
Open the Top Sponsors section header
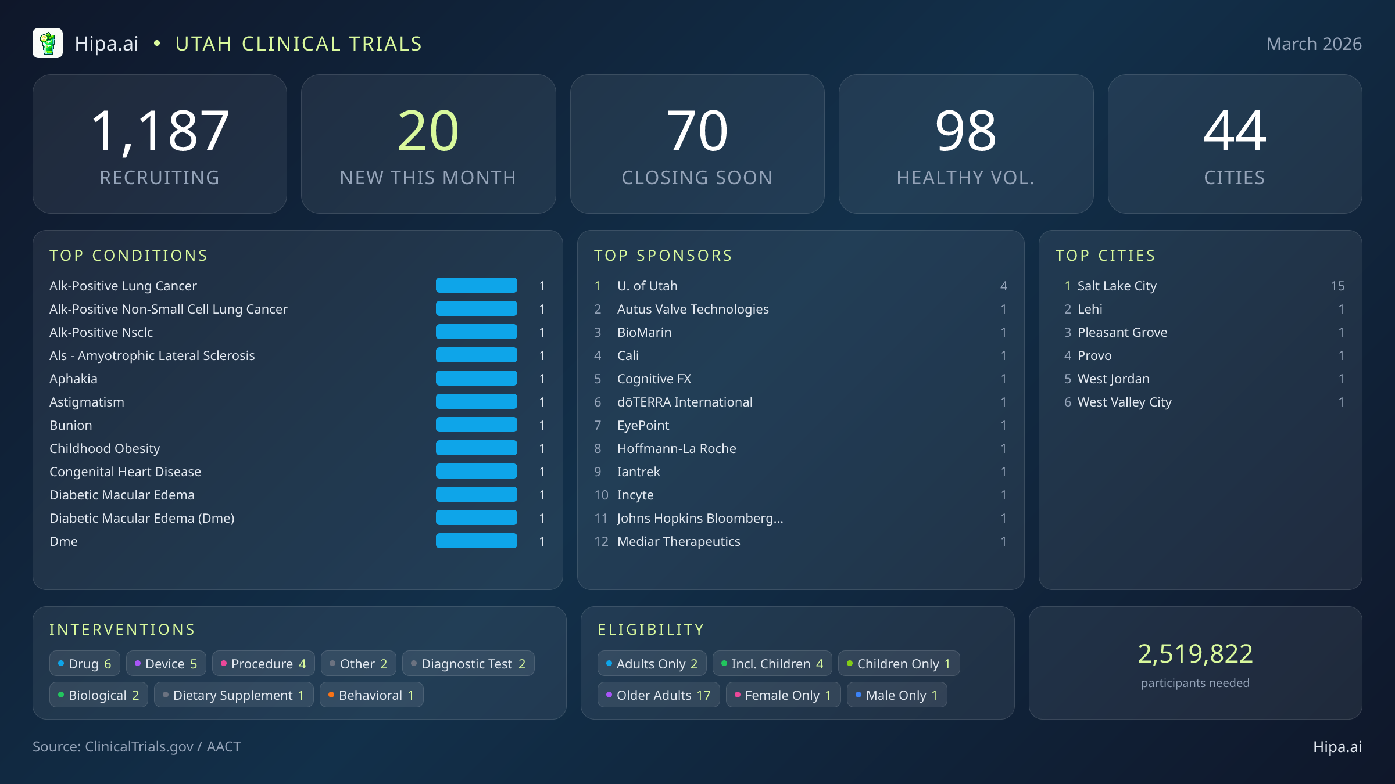[x=663, y=255]
